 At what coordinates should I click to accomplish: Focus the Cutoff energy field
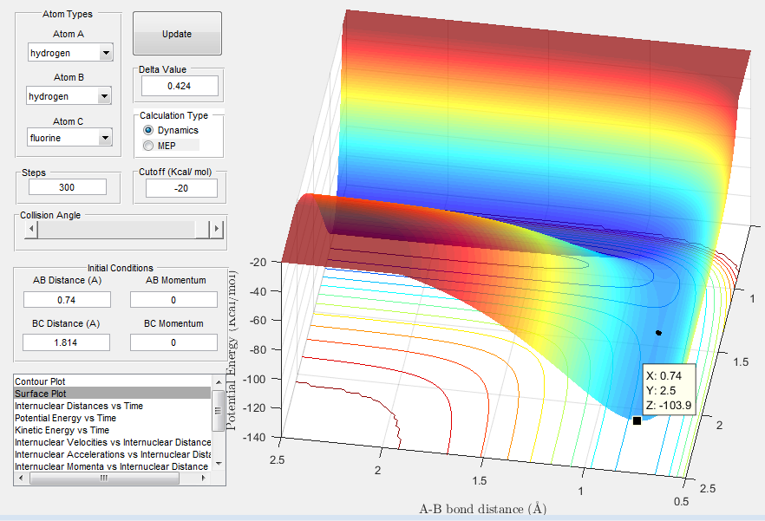click(180, 188)
